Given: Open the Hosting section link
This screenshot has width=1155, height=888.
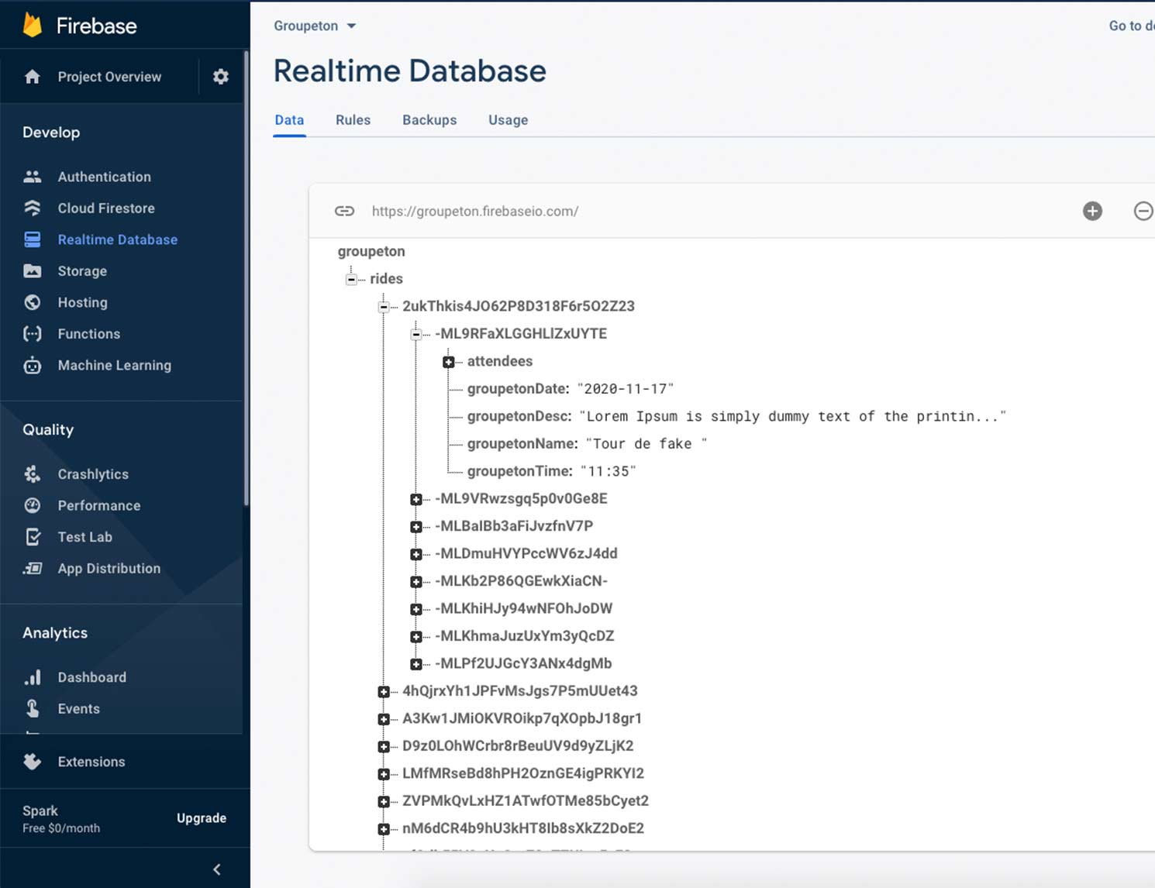Looking at the screenshot, I should click(x=82, y=302).
